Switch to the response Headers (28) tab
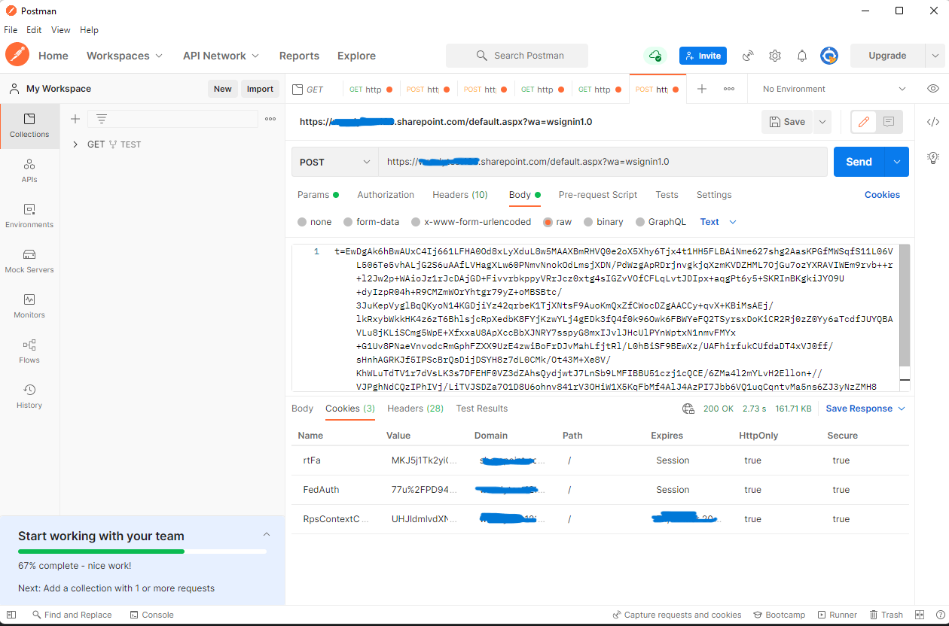The image size is (949, 626). click(x=415, y=409)
